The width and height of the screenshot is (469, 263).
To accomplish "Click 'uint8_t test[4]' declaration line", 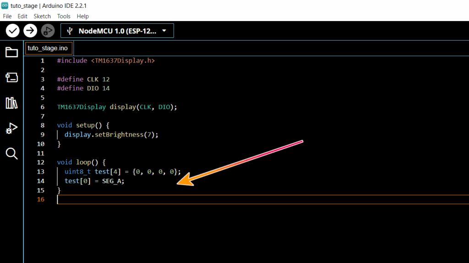I will pos(123,172).
